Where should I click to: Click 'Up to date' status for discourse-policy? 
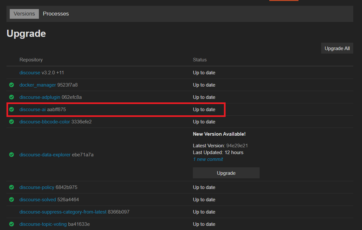pyautogui.click(x=204, y=187)
